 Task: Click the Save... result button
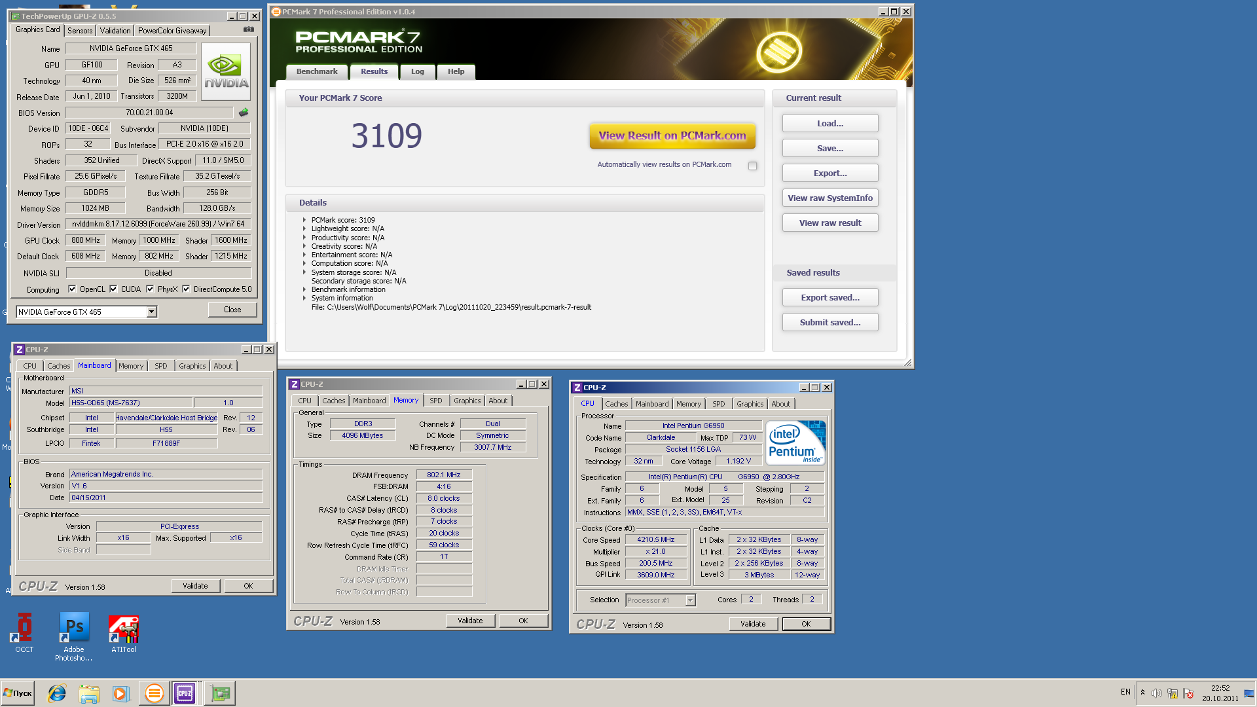[830, 149]
